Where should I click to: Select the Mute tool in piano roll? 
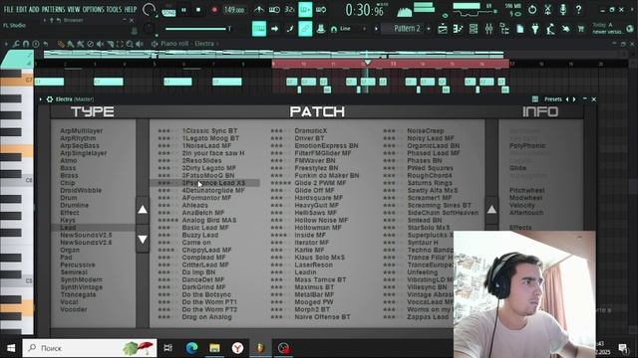coord(100,44)
